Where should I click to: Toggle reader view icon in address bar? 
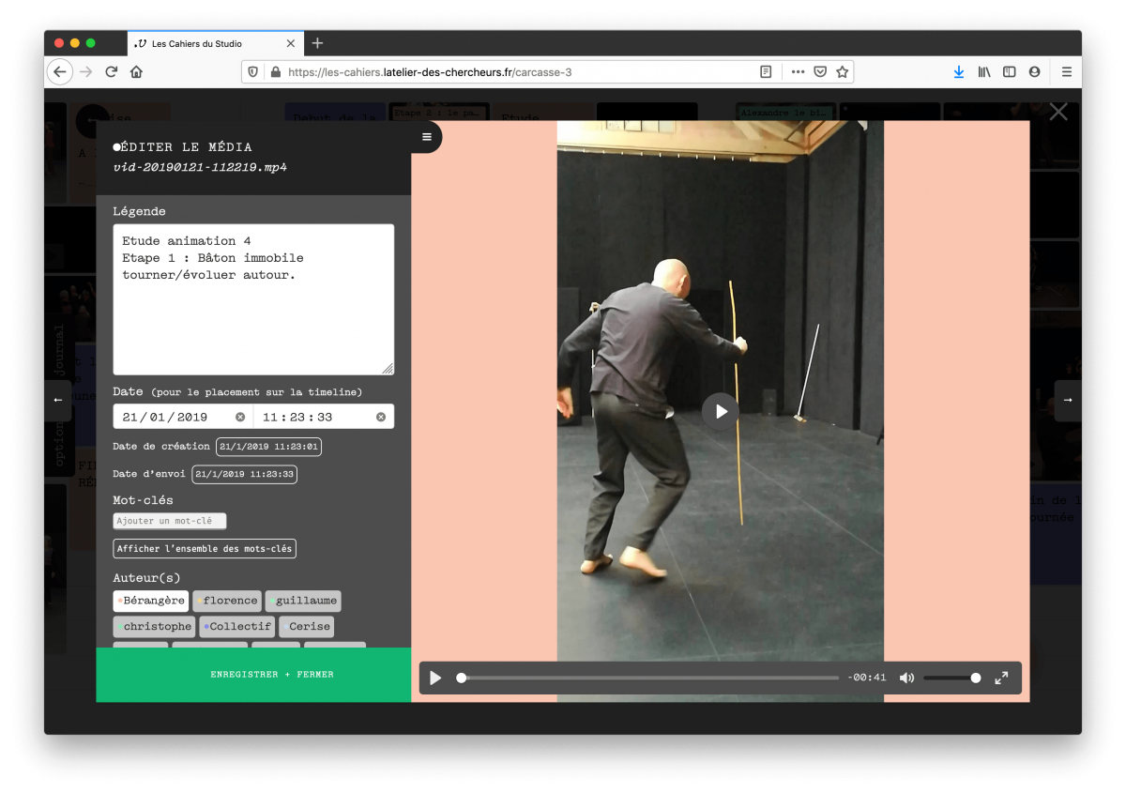(767, 72)
